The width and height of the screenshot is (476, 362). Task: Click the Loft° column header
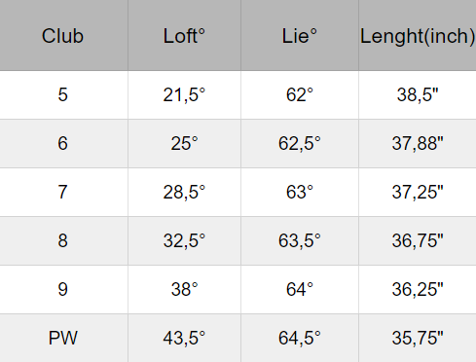click(x=184, y=35)
